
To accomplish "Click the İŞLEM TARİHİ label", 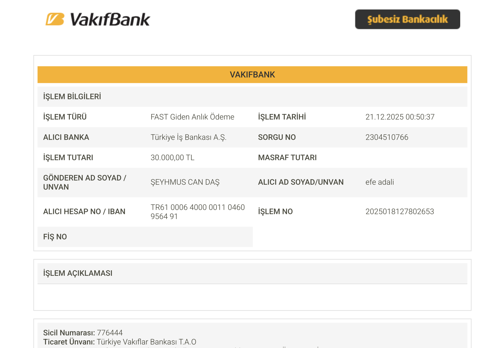I will pyautogui.click(x=282, y=117).
